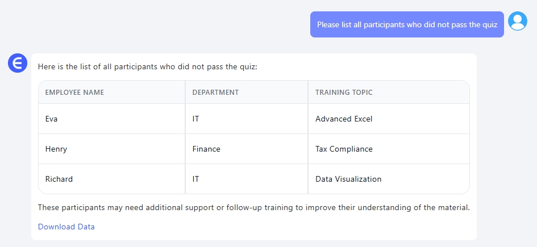Select the Data Visualization training topic
Viewport: 537px width, 247px height.
click(348, 179)
